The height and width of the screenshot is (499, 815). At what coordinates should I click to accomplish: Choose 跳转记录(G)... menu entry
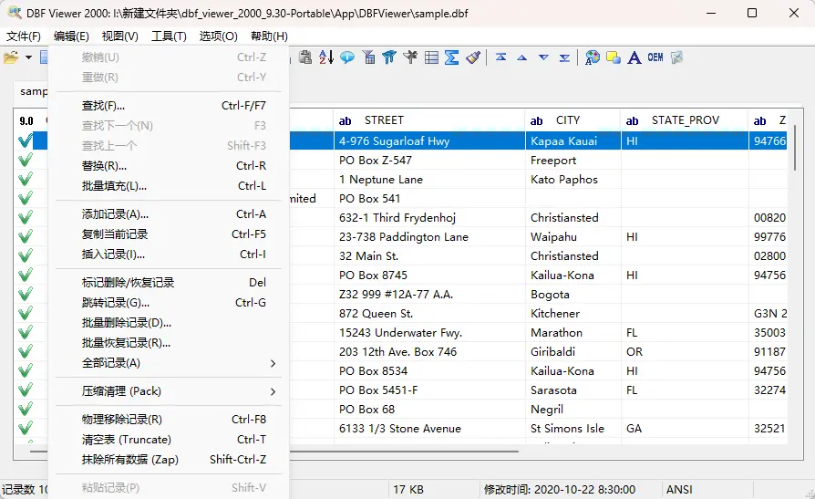(x=169, y=302)
